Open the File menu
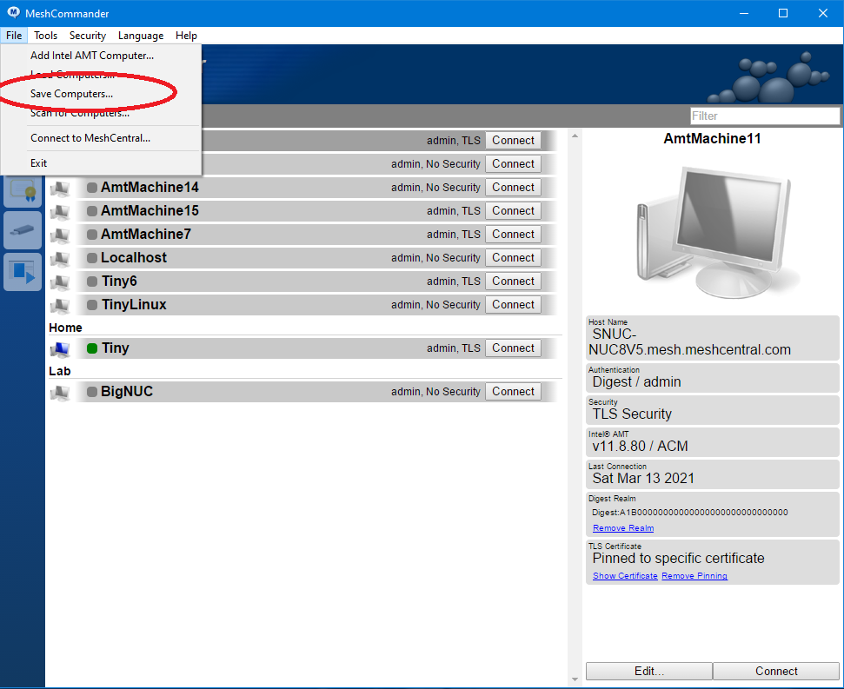This screenshot has height=689, width=844. pos(14,36)
